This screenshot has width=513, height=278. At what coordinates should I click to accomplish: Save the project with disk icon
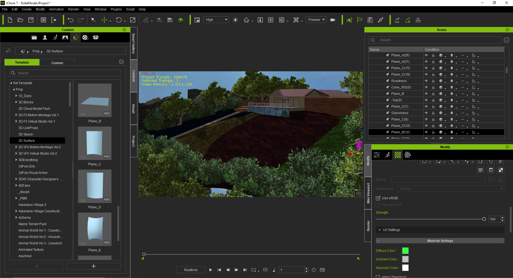[x=31, y=20]
